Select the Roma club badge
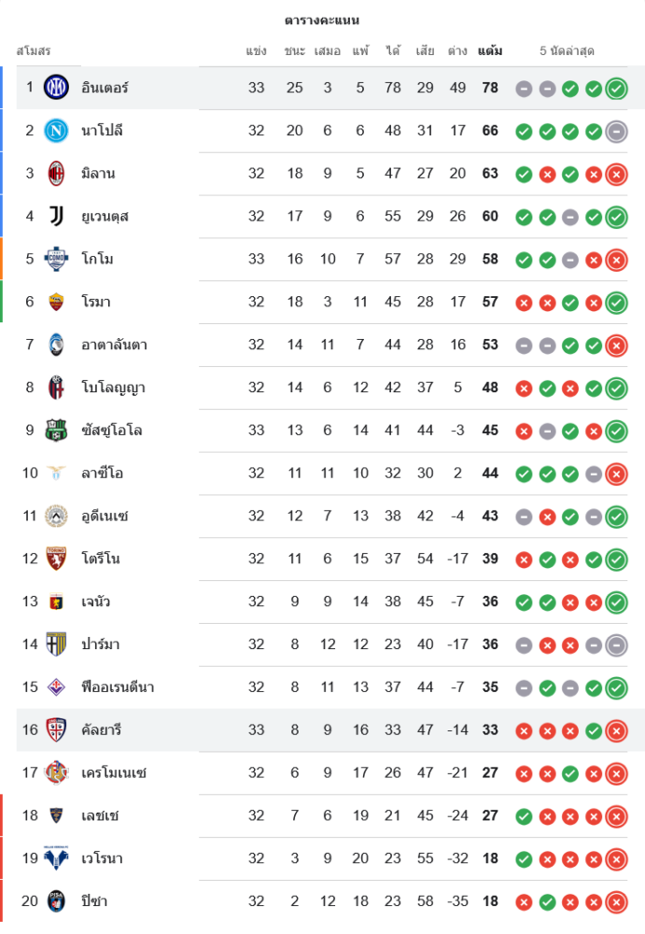 (56, 302)
